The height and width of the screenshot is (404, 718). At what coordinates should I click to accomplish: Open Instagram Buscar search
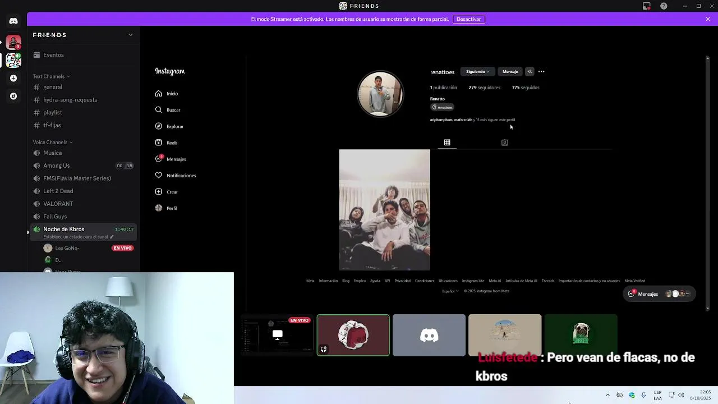point(168,110)
